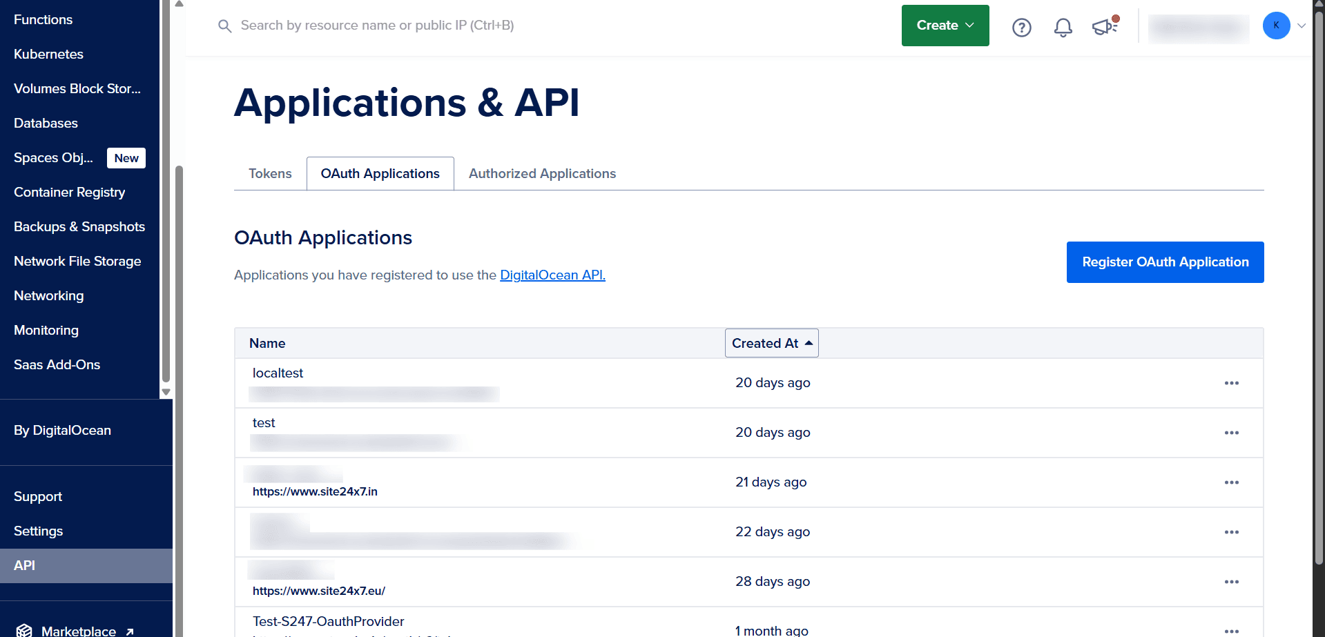Click the ellipsis menu on the site24x7.eu row
This screenshot has height=637, width=1325.
pyautogui.click(x=1232, y=582)
